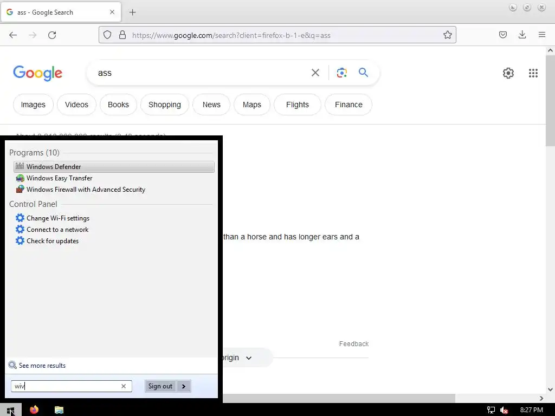Click the padlock site information icon
This screenshot has height=416, width=555.
coord(122,35)
